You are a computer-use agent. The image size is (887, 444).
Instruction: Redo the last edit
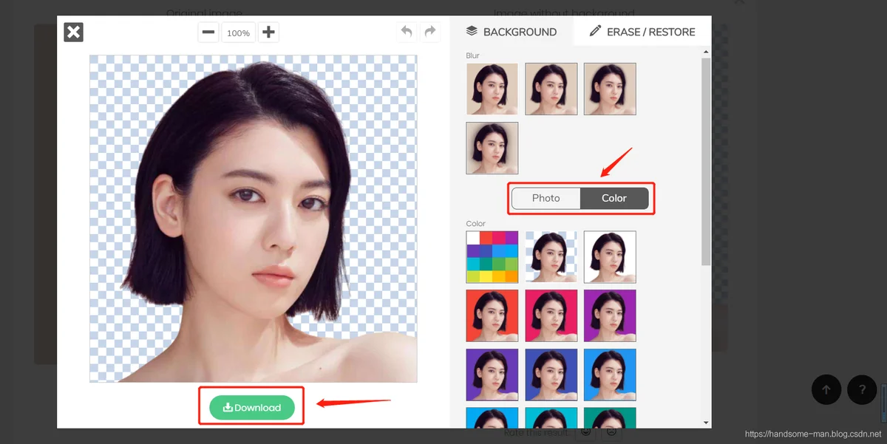click(x=430, y=32)
